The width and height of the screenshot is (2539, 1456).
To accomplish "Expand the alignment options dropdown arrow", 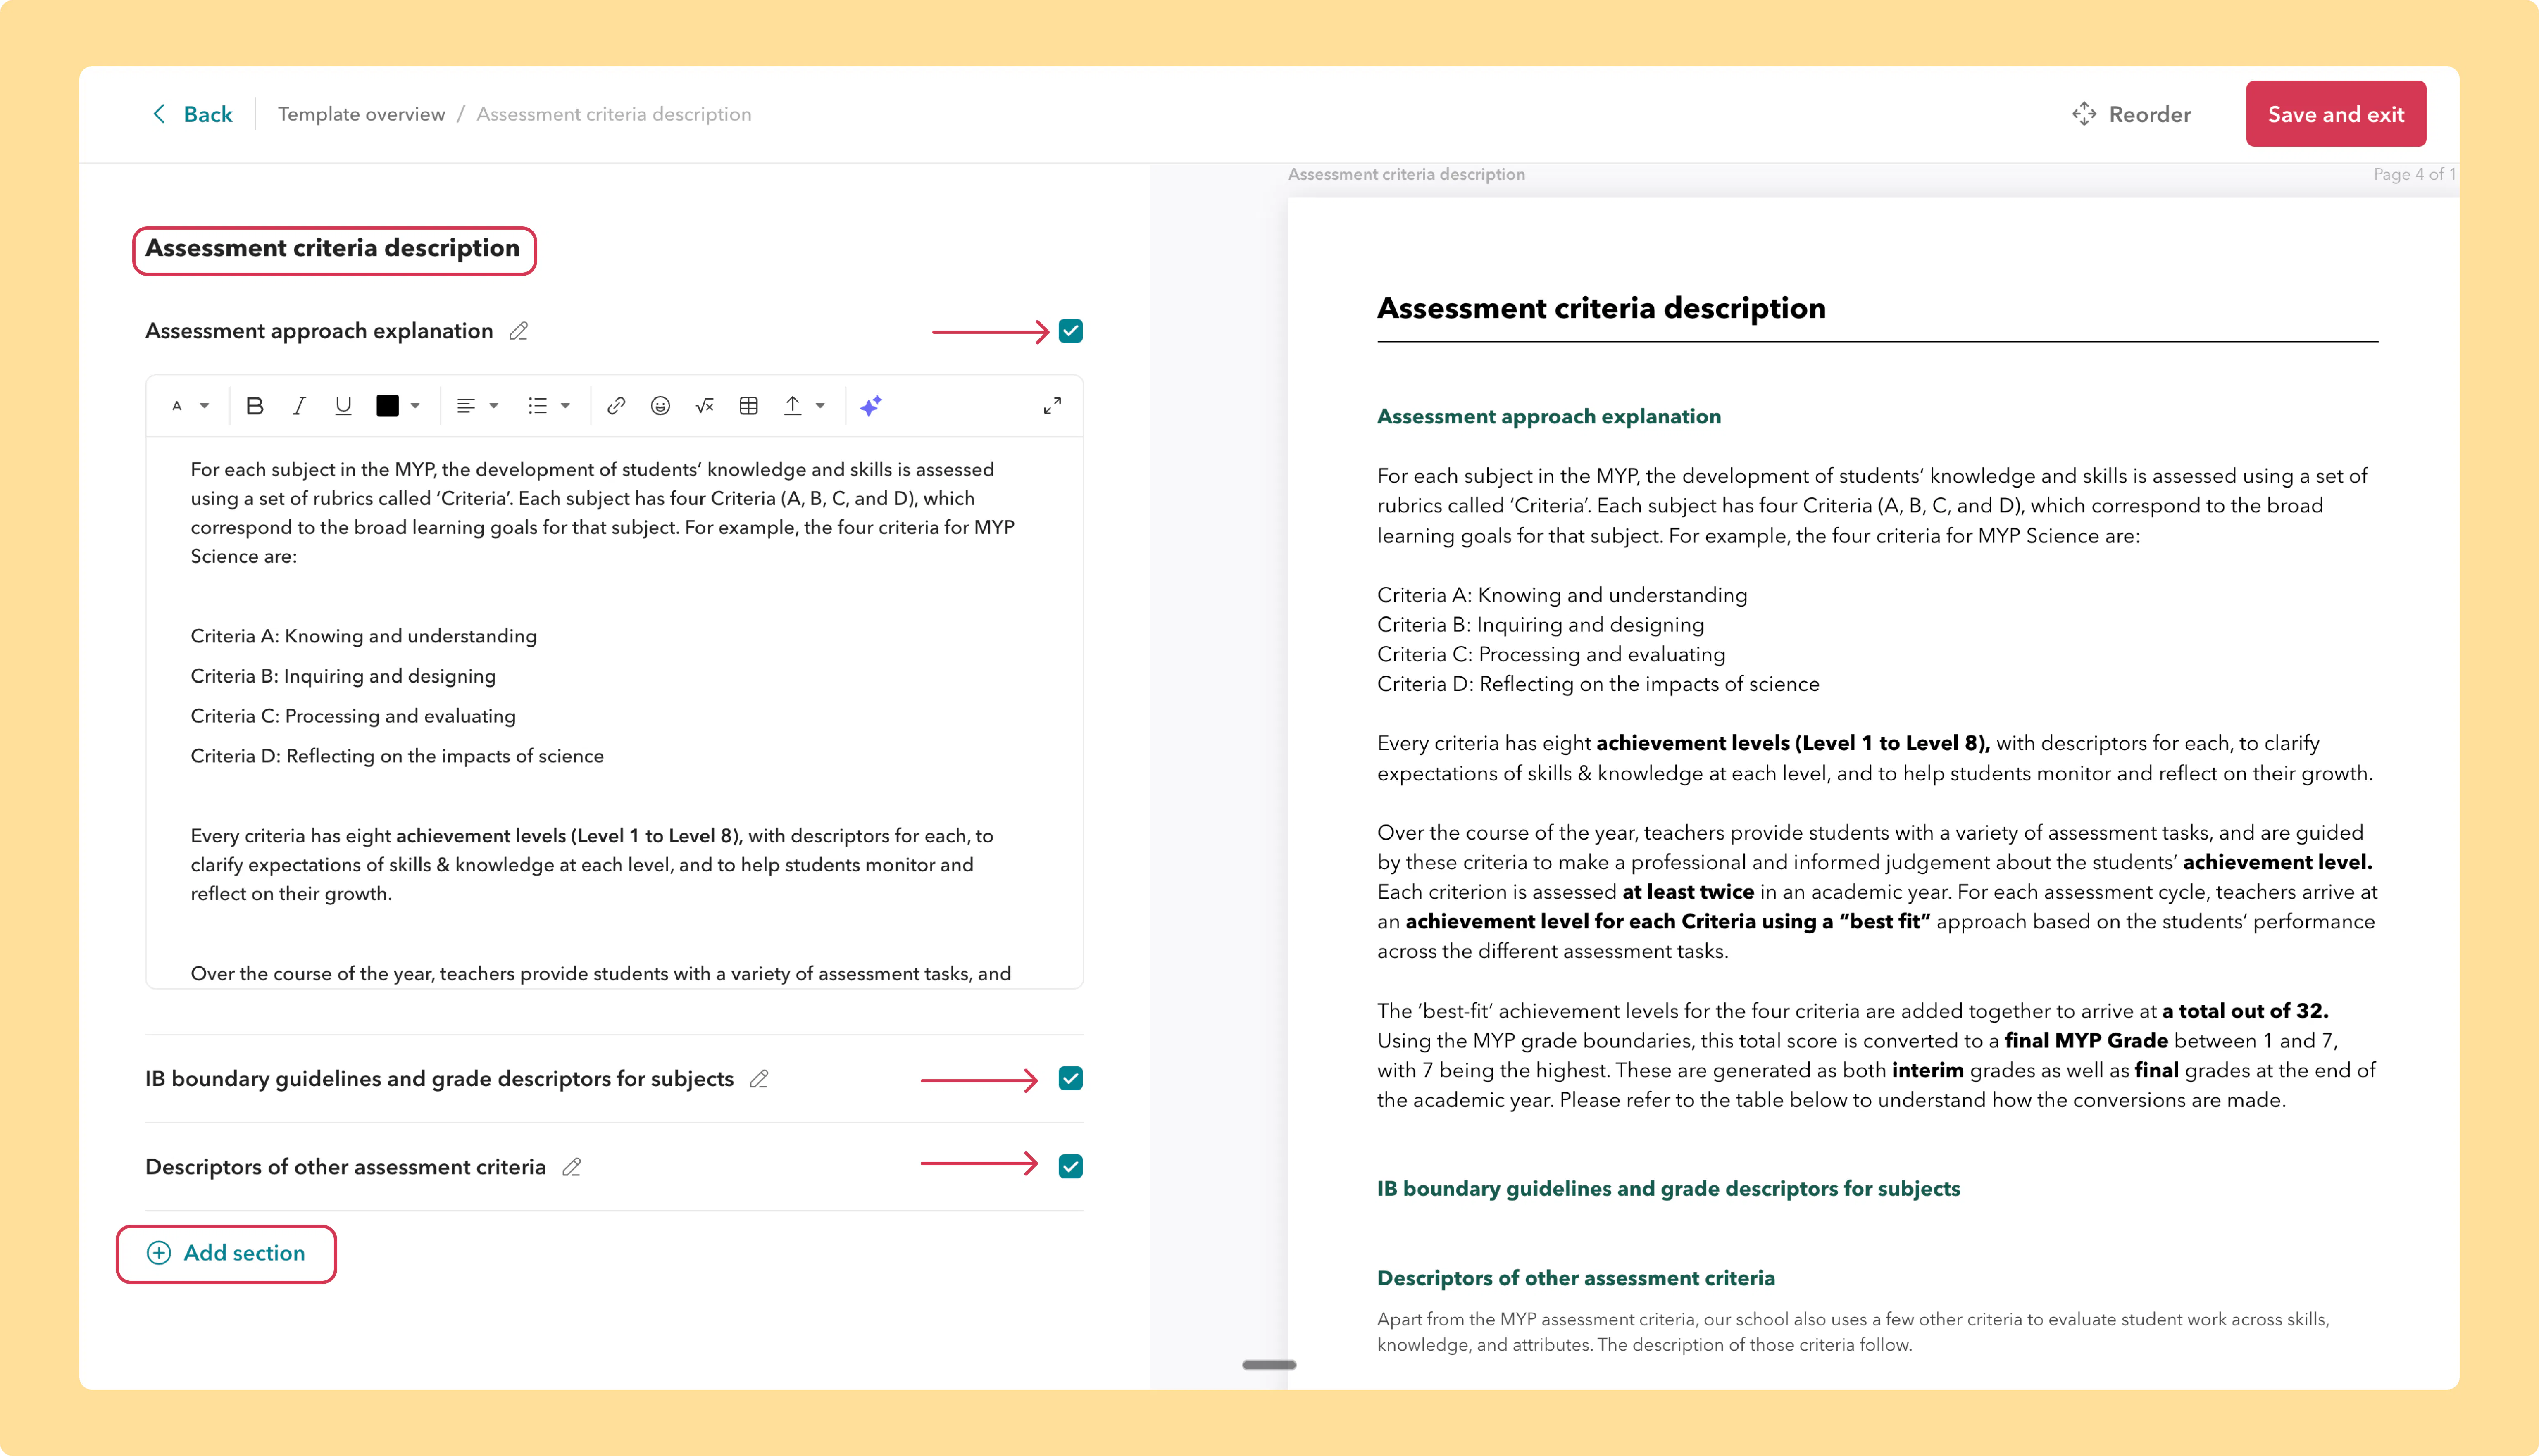I will point(493,406).
